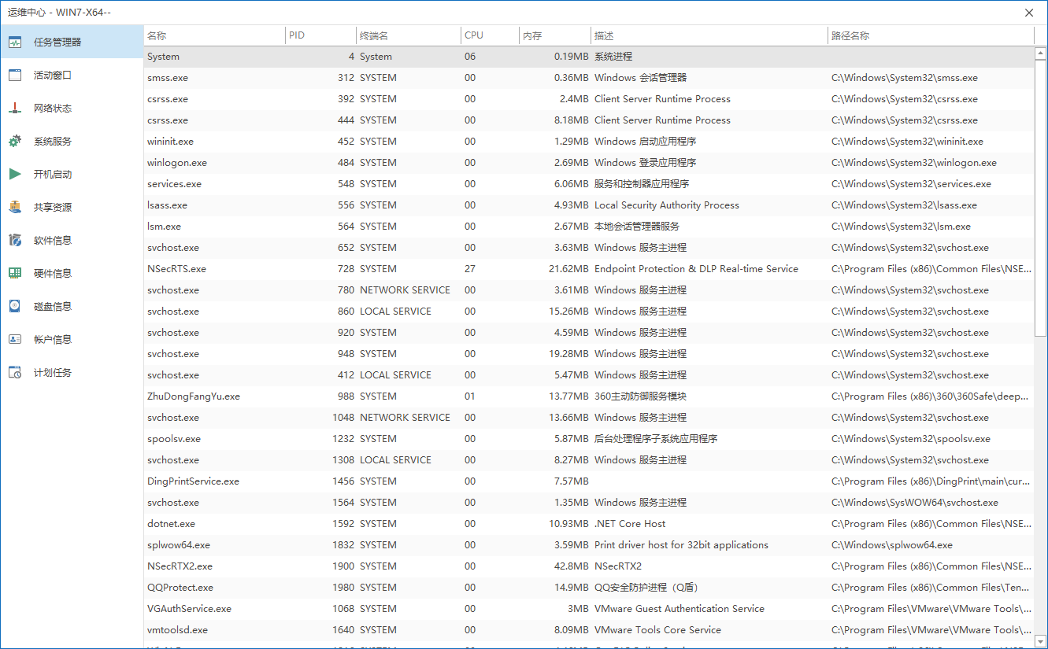Click the svchost.exe row with PID 780
Viewport: 1048px width, 649px height.
tap(589, 290)
